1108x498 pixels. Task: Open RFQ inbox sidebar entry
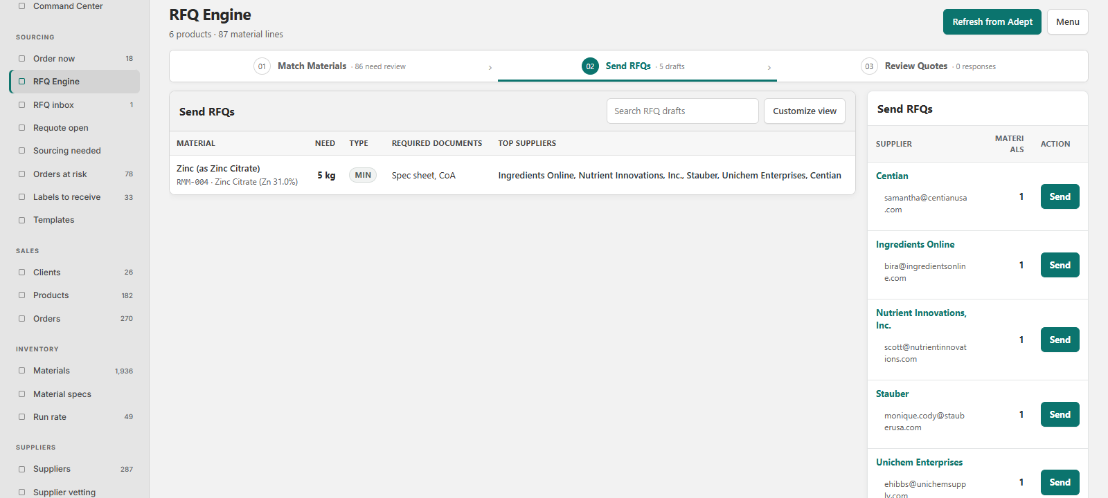click(x=75, y=105)
